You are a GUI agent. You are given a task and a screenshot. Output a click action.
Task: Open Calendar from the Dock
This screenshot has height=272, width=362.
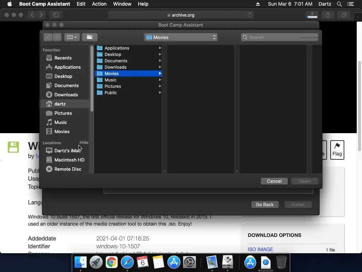pos(143,262)
